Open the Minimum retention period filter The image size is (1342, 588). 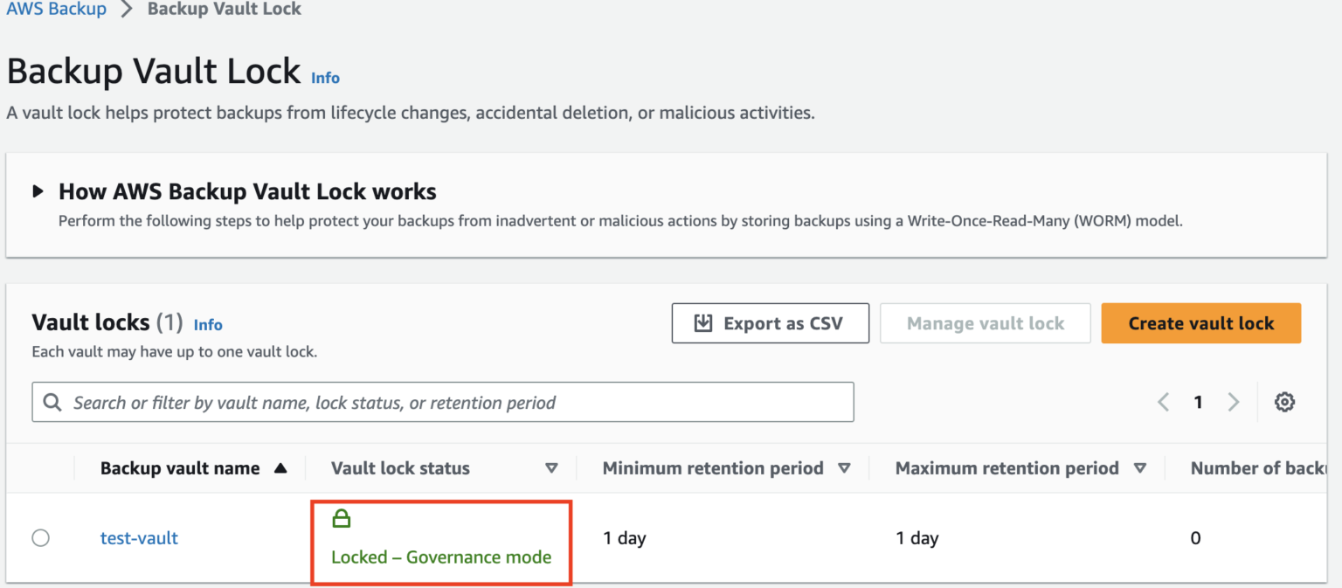pyautogui.click(x=845, y=468)
